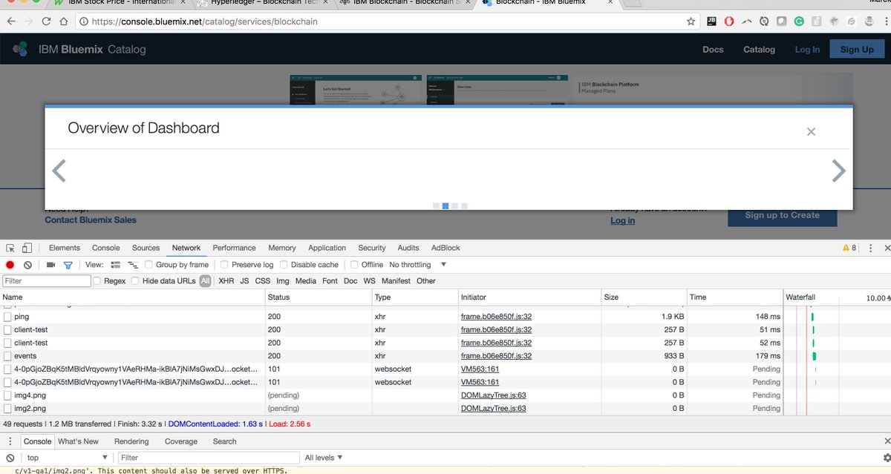
Task: Toggle the device toolbar icon
Action: [x=27, y=248]
